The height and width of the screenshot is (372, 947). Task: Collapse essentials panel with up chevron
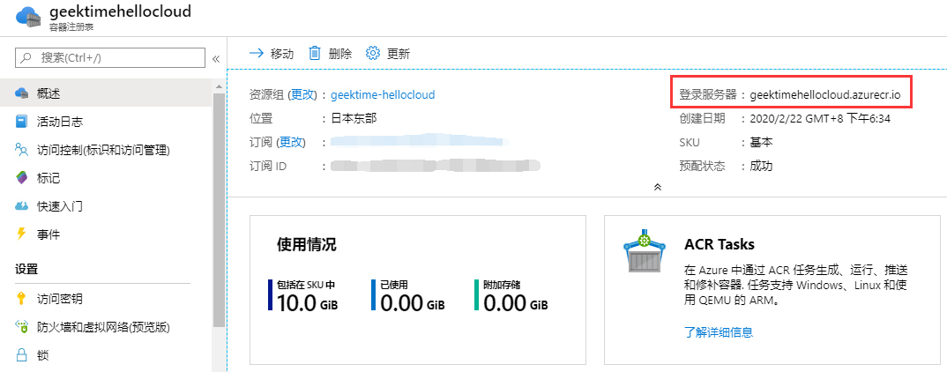click(x=657, y=187)
